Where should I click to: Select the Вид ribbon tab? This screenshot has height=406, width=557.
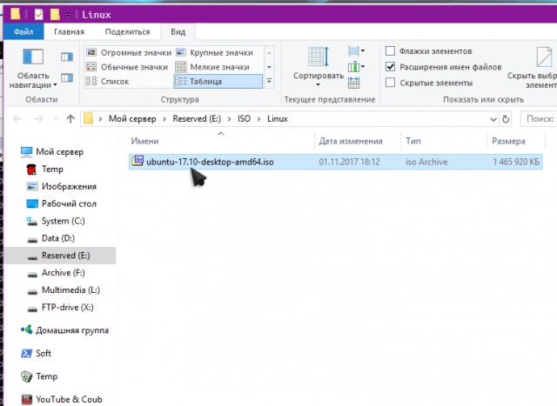178,31
